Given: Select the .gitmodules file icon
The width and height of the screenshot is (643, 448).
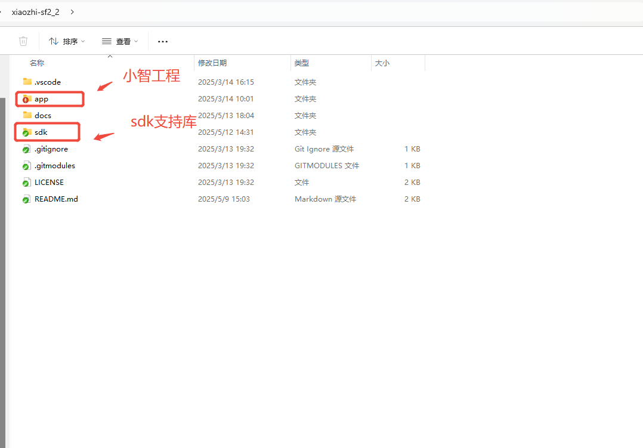Looking at the screenshot, I should pos(26,166).
